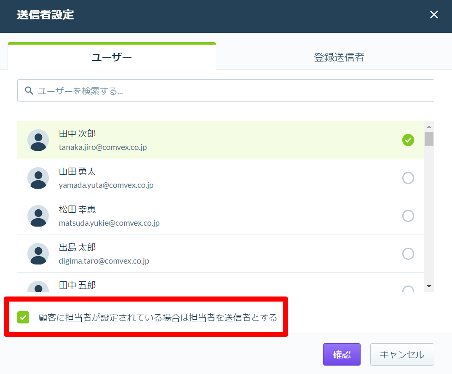Click the avatar icon of 山田 勇太
Viewport: 452px width, 374px height.
[38, 178]
